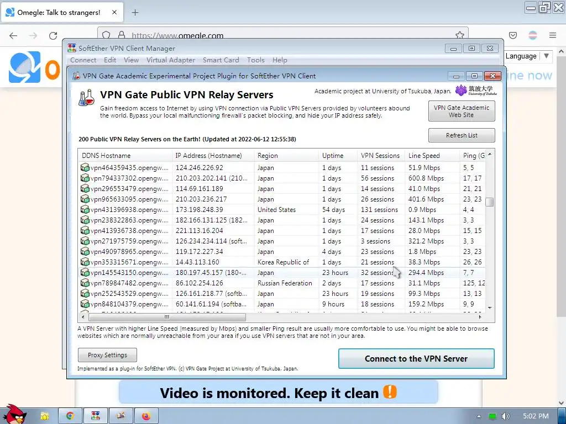
Task: Open the Connect menu in SoftEther
Action: [x=83, y=60]
